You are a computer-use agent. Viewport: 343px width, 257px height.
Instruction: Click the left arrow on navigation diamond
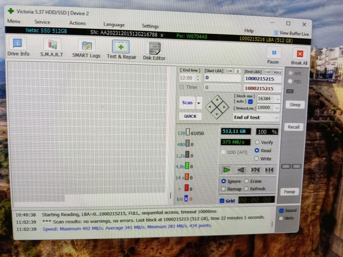click(x=210, y=107)
